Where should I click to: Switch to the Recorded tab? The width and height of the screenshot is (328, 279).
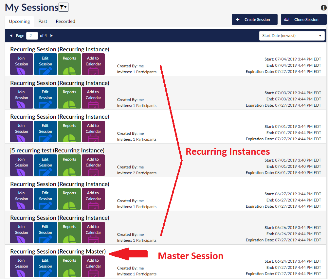point(65,21)
